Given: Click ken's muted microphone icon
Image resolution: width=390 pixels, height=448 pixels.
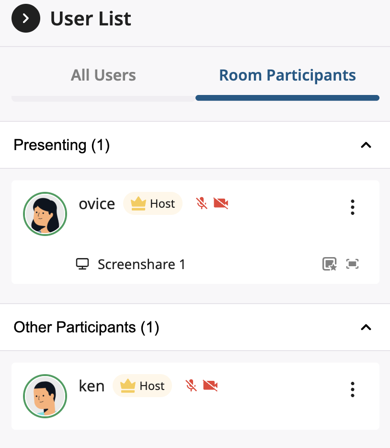Looking at the screenshot, I should (191, 385).
